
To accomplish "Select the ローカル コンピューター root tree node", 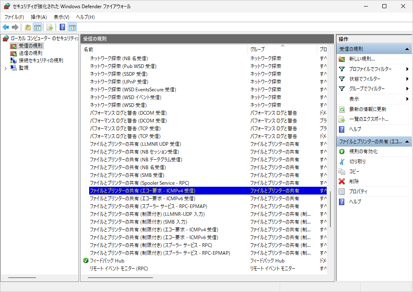I will point(44,38).
